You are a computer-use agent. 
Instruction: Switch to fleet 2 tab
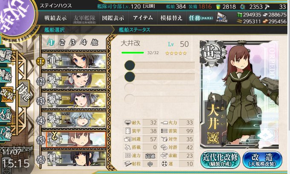61,43
